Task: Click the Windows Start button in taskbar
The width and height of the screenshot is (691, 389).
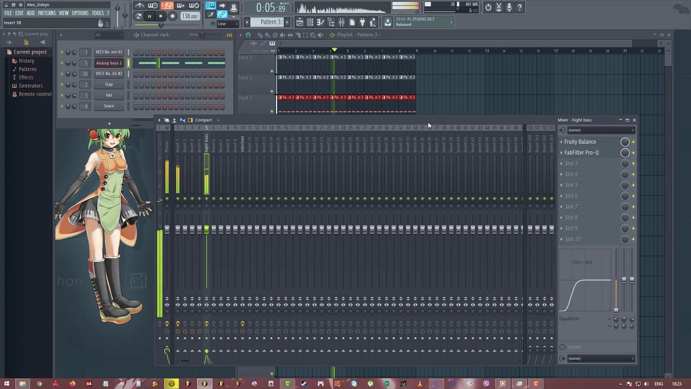Action: (7, 384)
